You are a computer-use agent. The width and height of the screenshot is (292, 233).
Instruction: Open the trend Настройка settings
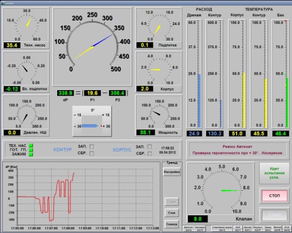point(171,172)
